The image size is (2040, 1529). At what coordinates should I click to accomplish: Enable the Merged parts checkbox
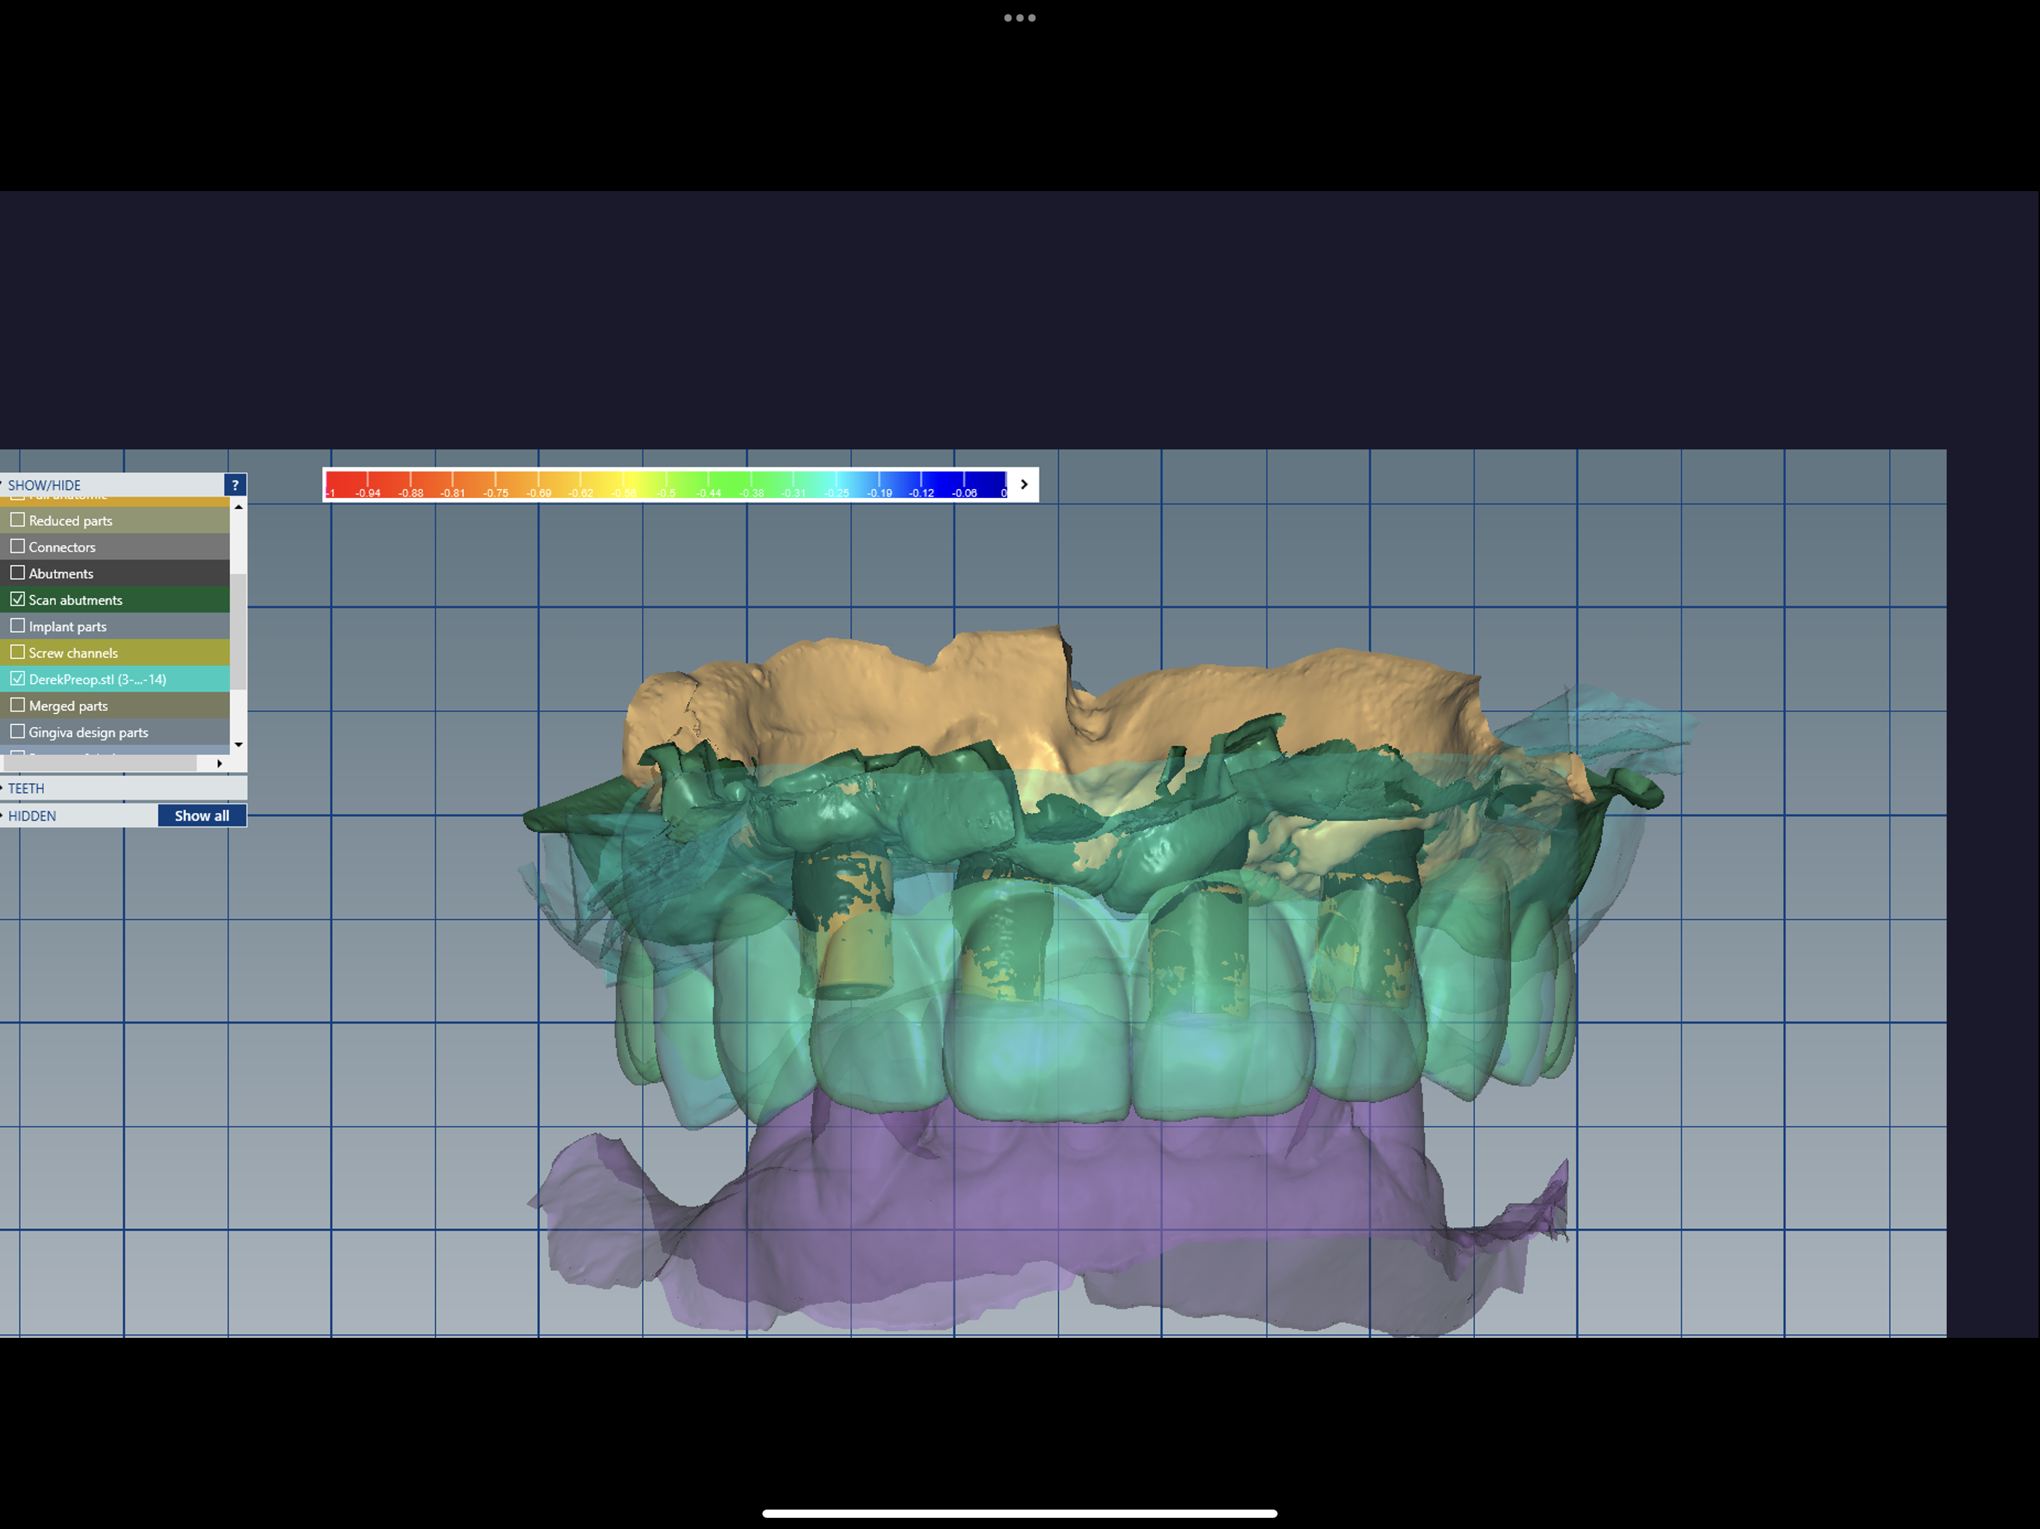[x=19, y=705]
